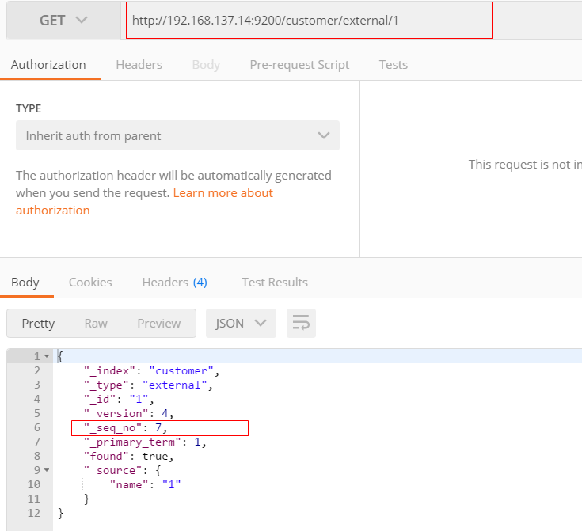Open the GET method dropdown
Screen dimensions: 582x531
pos(63,21)
